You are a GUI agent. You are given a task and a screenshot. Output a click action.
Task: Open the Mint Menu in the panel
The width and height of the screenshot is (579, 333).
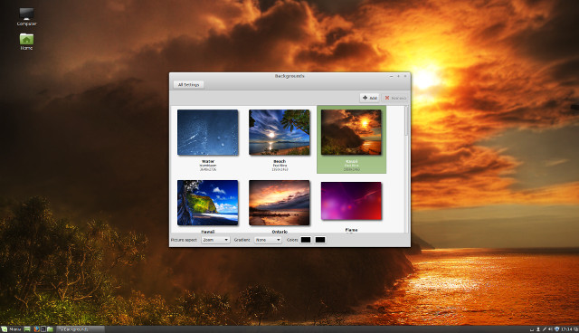click(x=11, y=329)
